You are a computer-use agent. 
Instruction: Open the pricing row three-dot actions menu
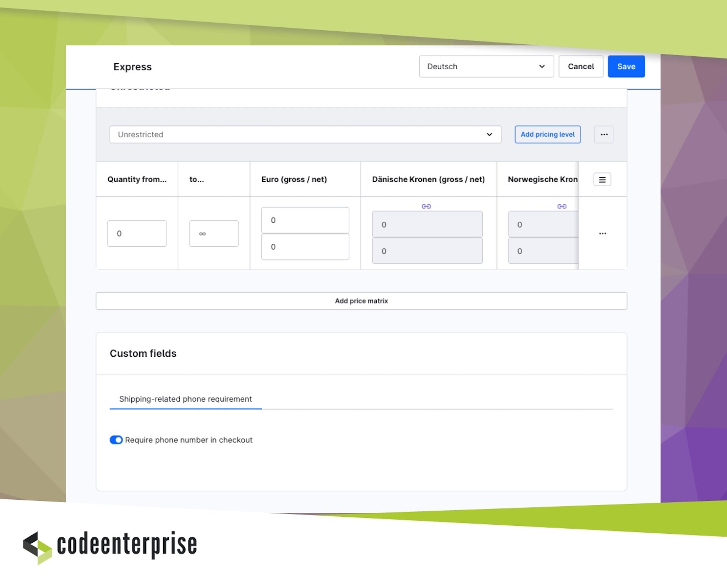tap(602, 233)
